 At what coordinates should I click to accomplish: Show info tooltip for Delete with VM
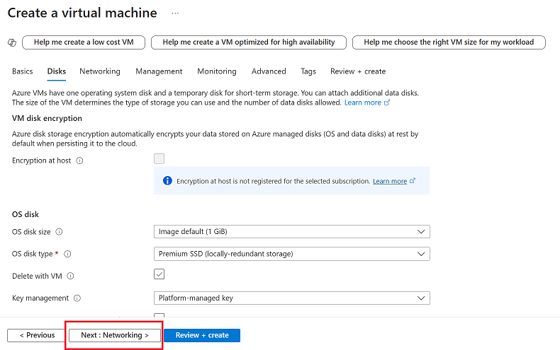coord(71,276)
